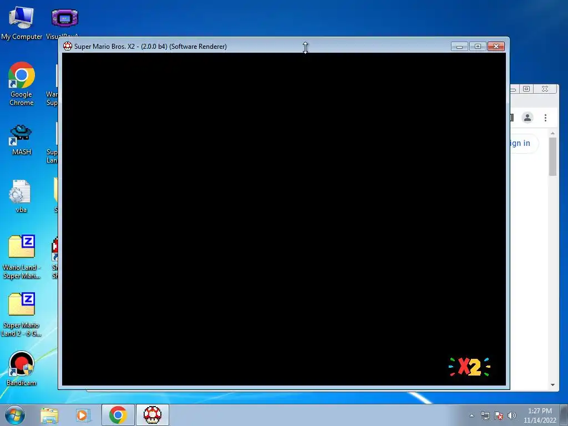The height and width of the screenshot is (426, 568).
Task: Select the Super Mario Land 2 - 6 G... archive
Action: pos(22,315)
